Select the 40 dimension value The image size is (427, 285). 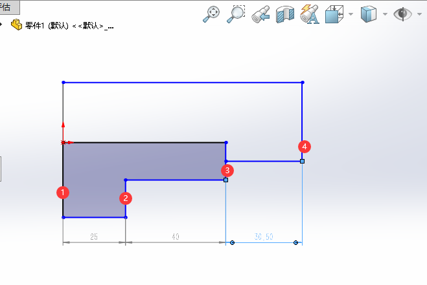point(176,237)
